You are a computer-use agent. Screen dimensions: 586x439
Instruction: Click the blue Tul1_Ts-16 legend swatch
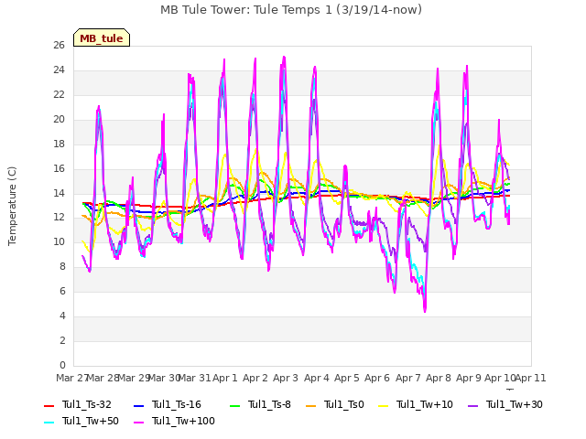pyautogui.click(x=138, y=405)
